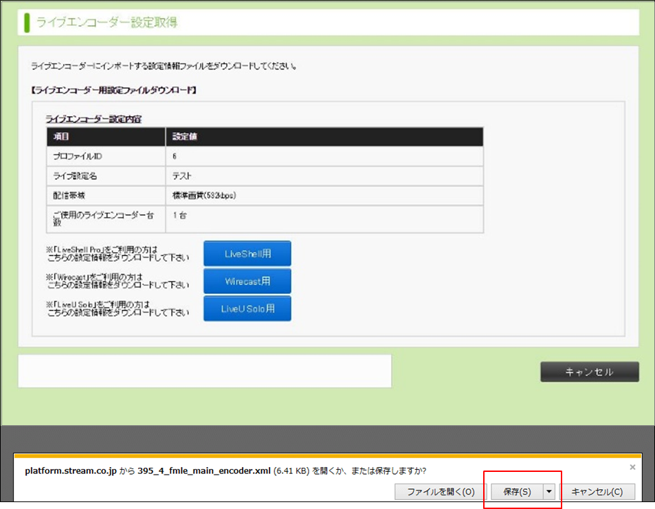
Task: Click the dark キャンセル button on the page
Action: point(590,372)
